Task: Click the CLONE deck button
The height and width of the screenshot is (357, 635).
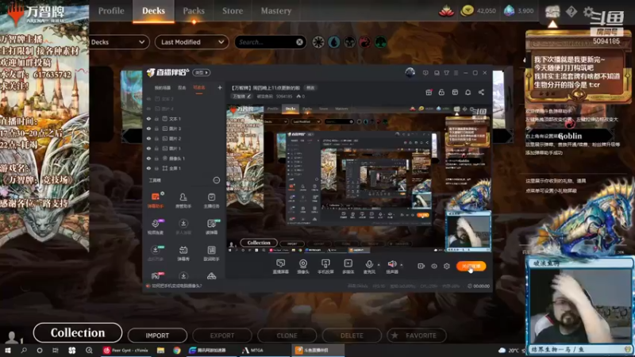Action: [x=287, y=336]
